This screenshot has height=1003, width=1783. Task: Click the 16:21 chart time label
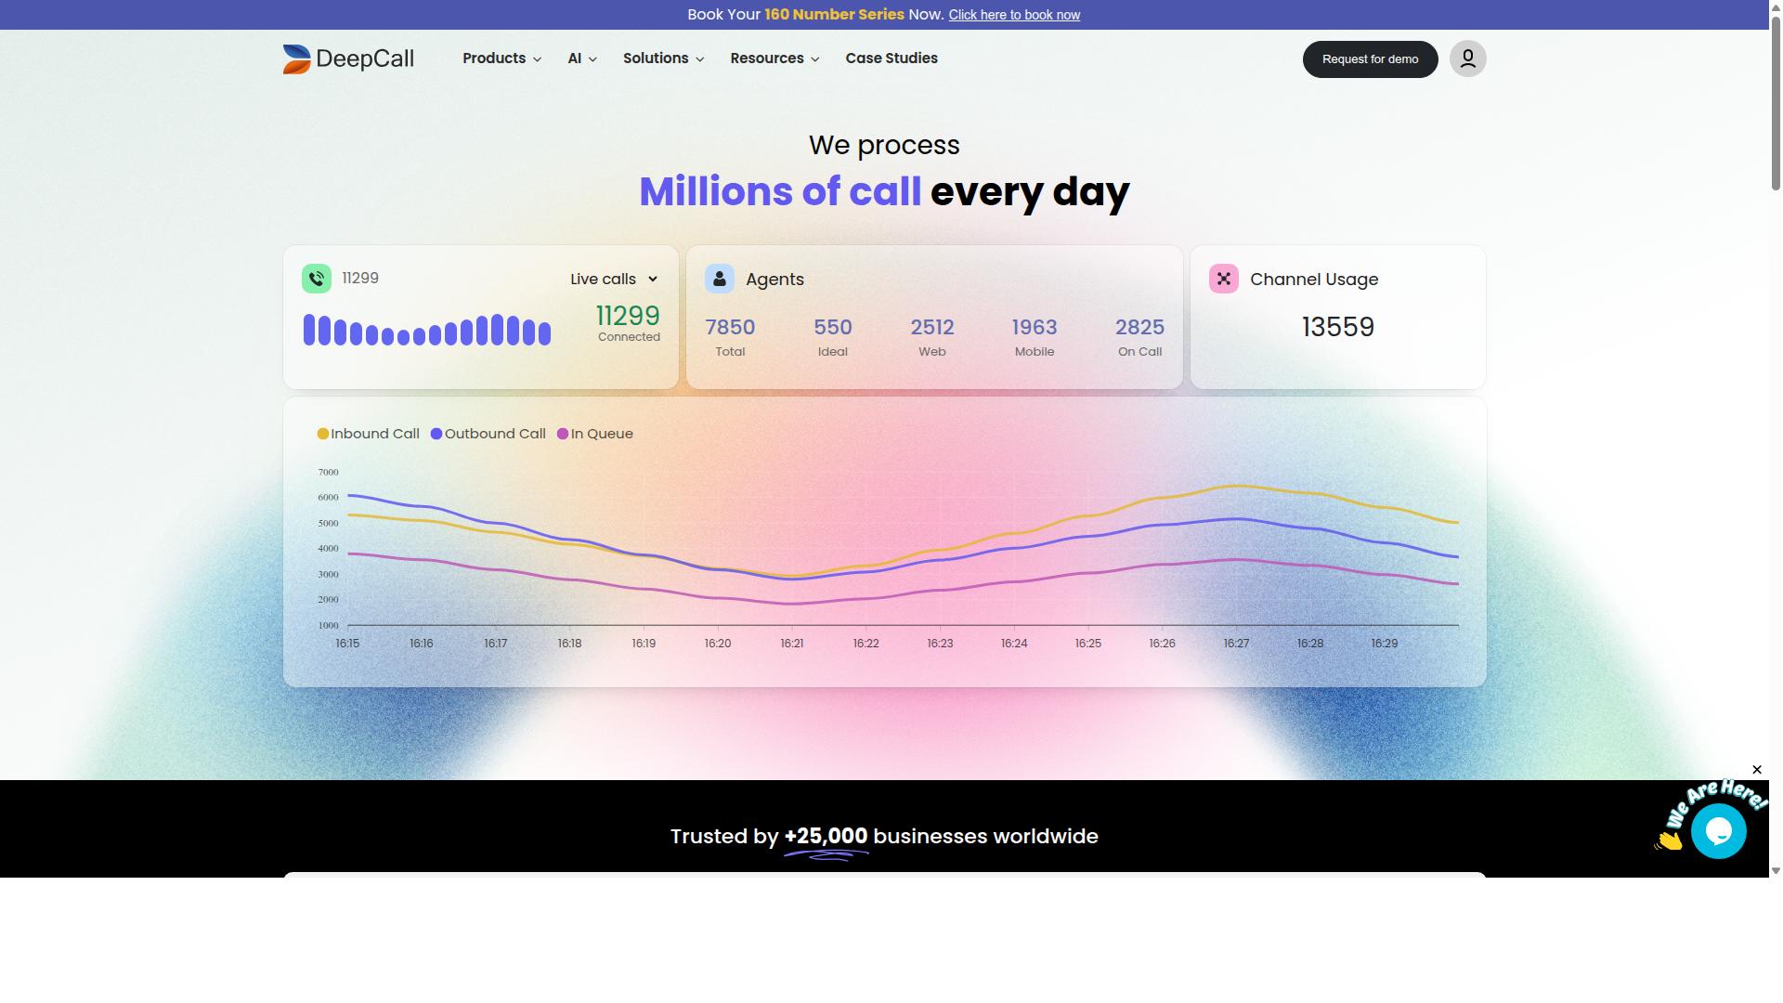[x=791, y=644]
